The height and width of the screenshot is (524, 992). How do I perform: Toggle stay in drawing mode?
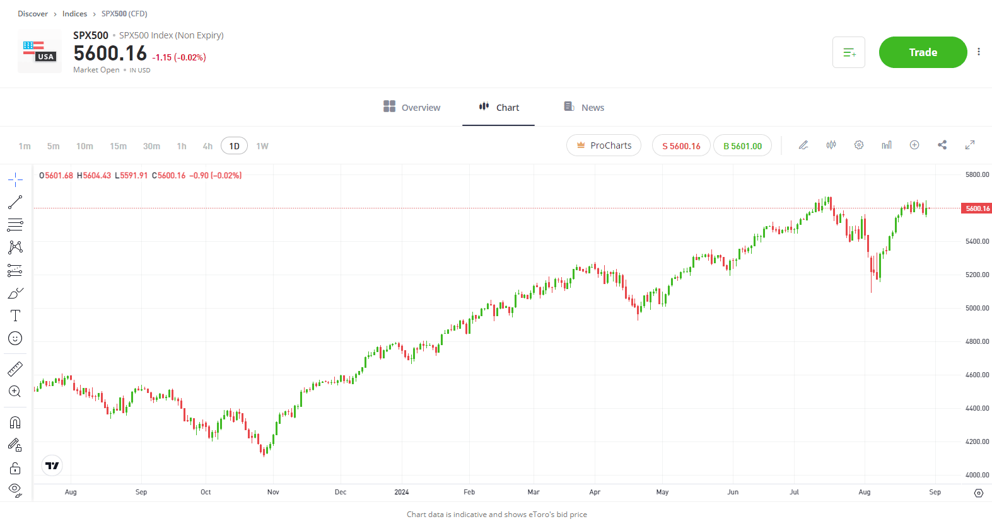click(x=15, y=445)
